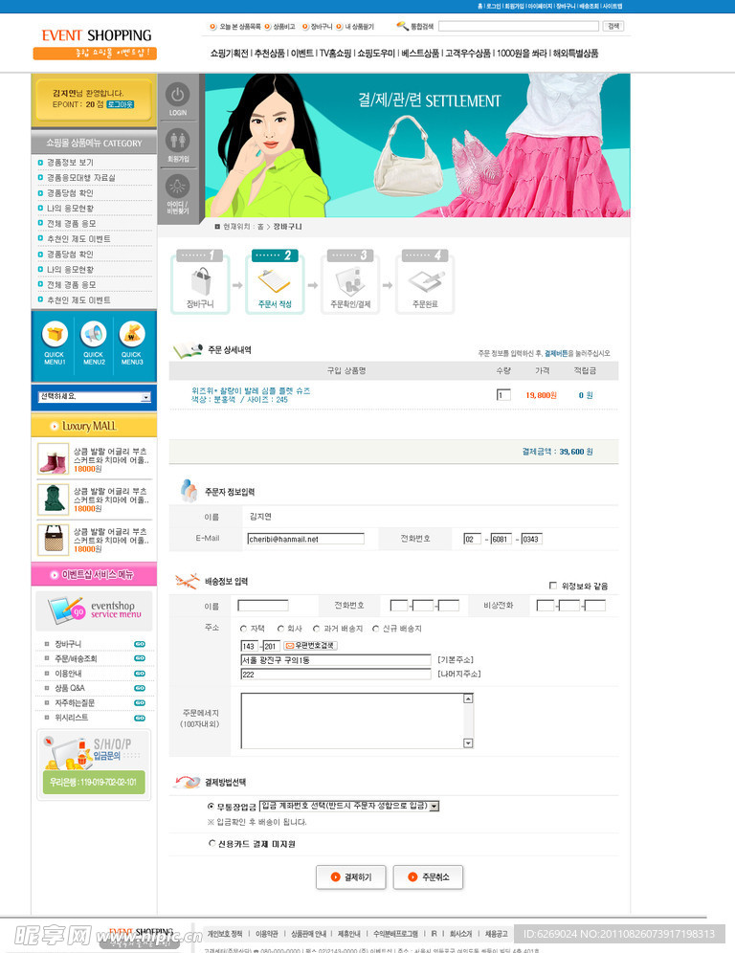
Task: Select step 1 장바구니 shopping bag icon
Action: (x=200, y=281)
